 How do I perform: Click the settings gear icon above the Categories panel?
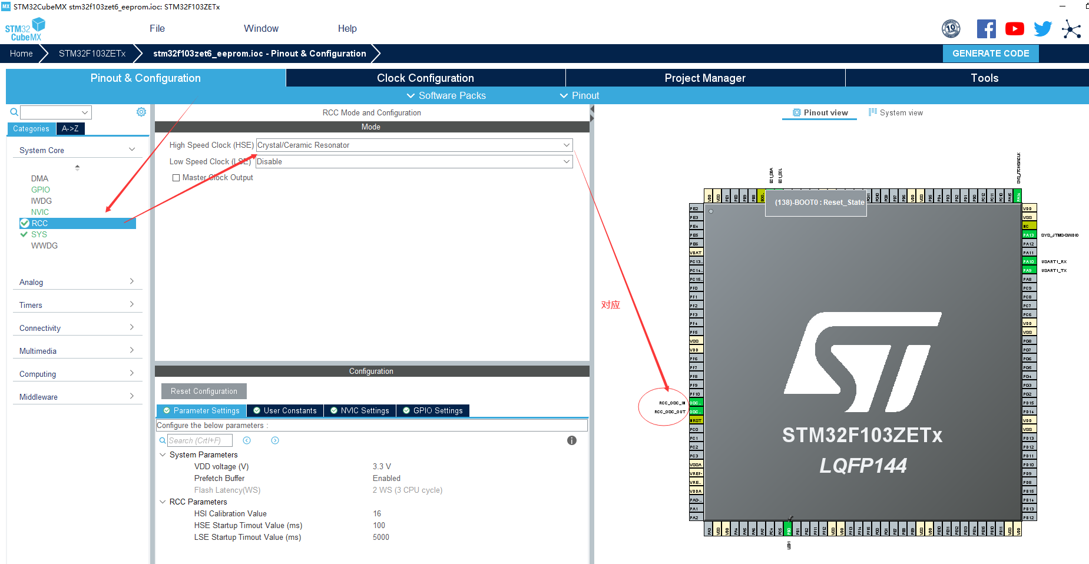(x=141, y=111)
